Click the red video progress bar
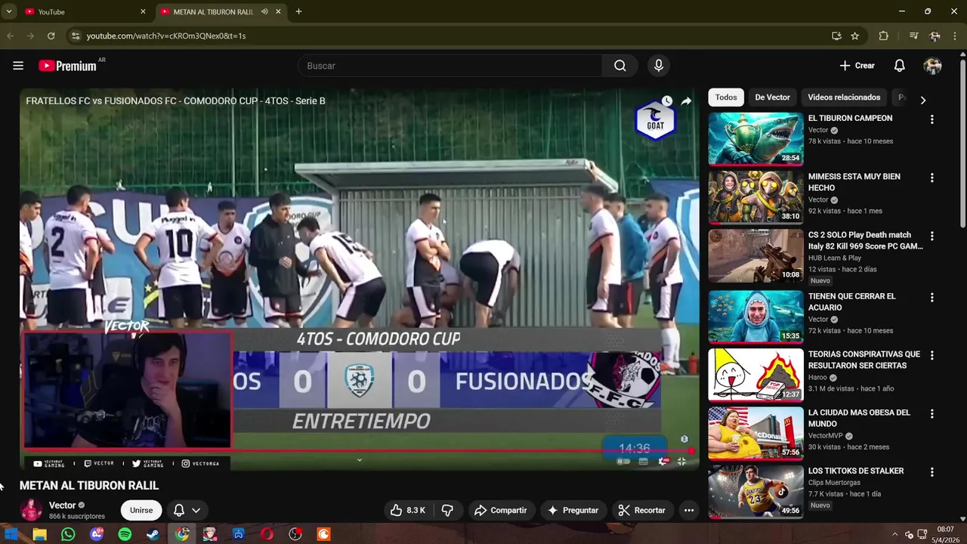This screenshot has width=967, height=544. pyautogui.click(x=355, y=451)
